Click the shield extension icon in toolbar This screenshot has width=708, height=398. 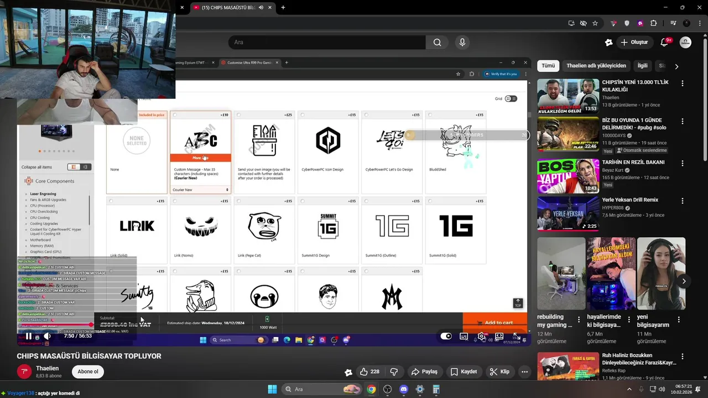coord(627,23)
